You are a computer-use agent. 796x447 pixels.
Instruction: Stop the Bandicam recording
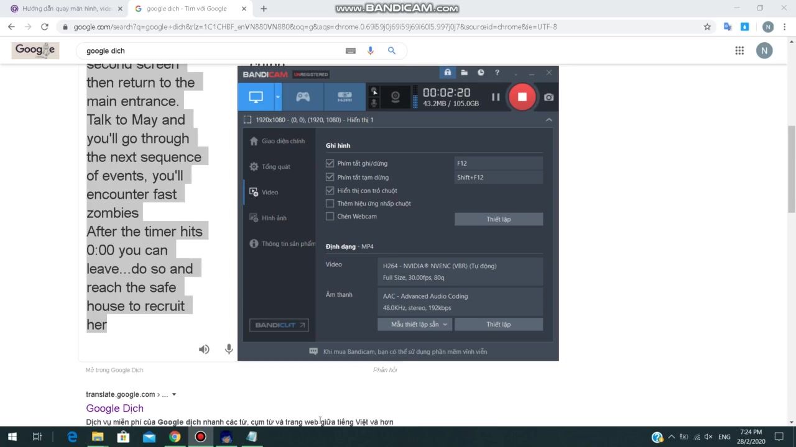click(x=522, y=97)
